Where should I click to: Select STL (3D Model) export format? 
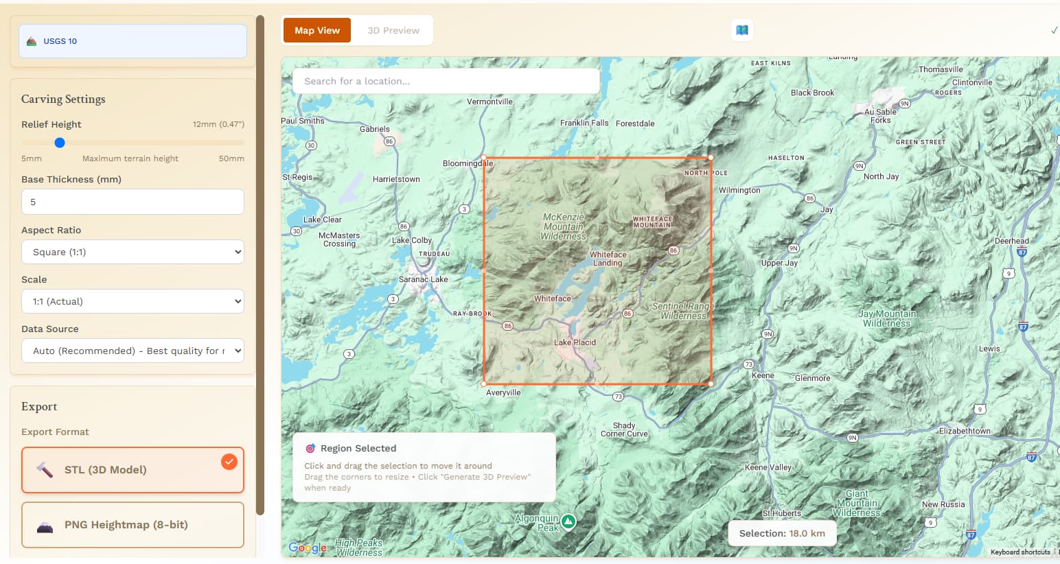pyautogui.click(x=132, y=470)
